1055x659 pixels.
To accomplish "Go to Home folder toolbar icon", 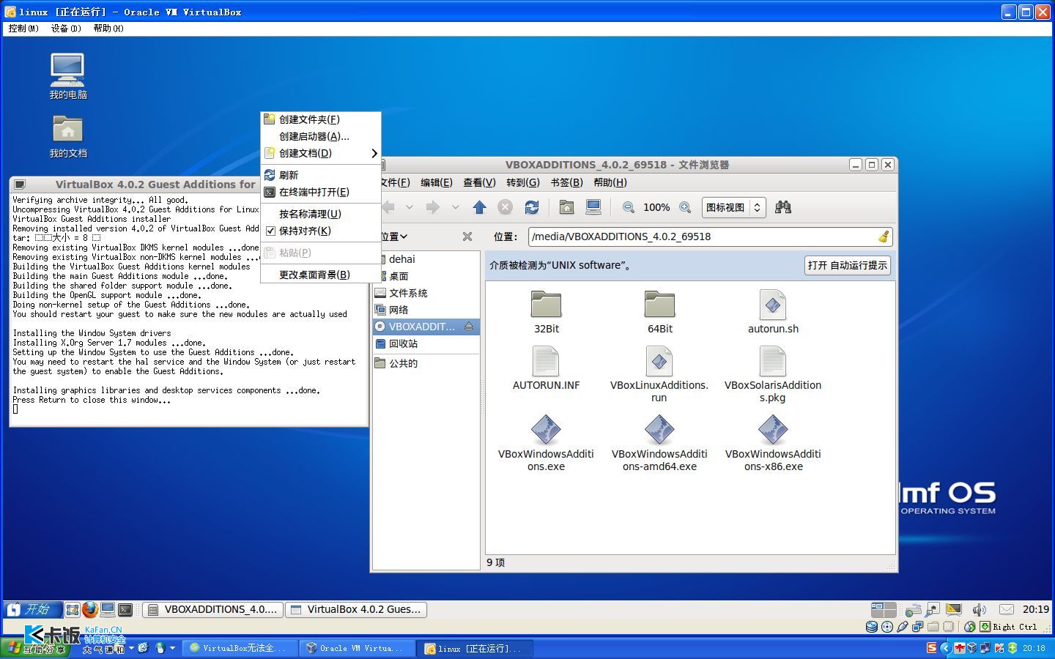I will click(566, 208).
